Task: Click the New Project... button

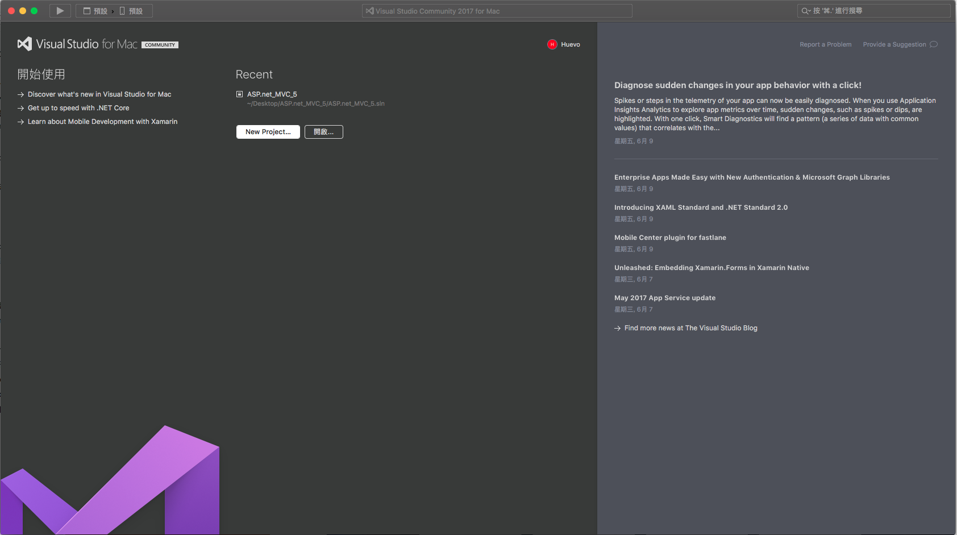Action: coord(268,132)
